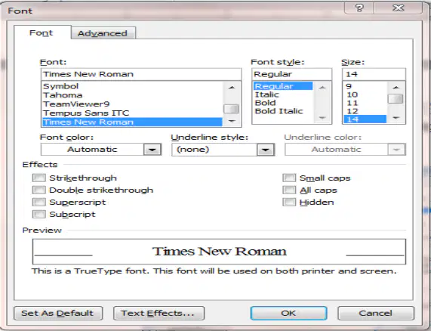The width and height of the screenshot is (431, 331).
Task: Click size list scroll up arrow
Action: 396,88
